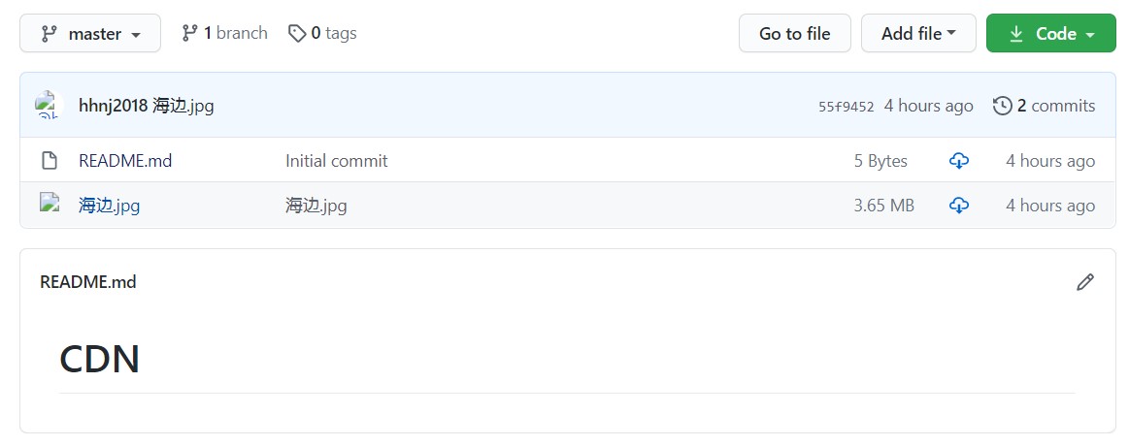This screenshot has height=446, width=1129.
Task: Expand the Add file dropdown
Action: (919, 34)
